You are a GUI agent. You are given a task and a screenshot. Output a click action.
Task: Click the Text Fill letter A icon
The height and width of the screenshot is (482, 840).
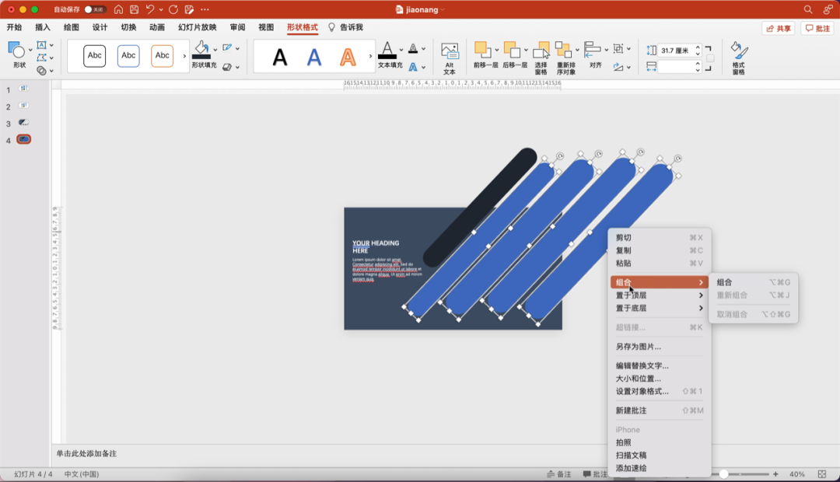pos(387,50)
